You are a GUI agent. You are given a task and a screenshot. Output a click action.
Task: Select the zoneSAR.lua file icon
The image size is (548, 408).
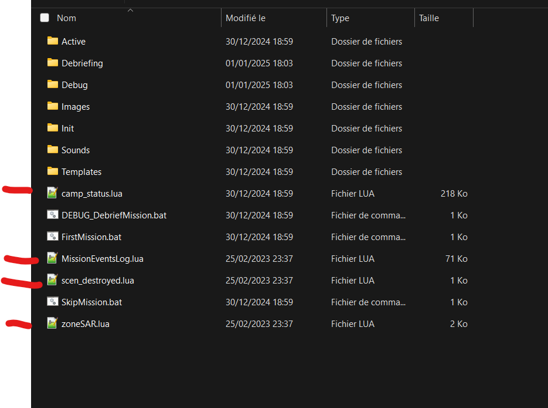point(52,323)
